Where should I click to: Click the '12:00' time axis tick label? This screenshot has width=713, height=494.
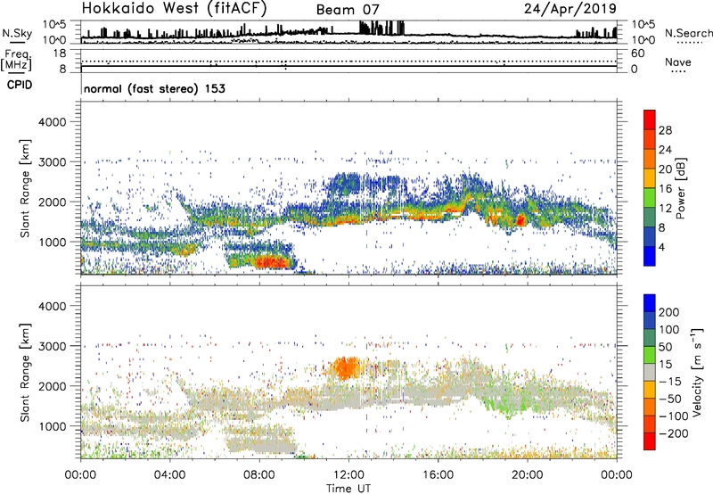point(348,475)
